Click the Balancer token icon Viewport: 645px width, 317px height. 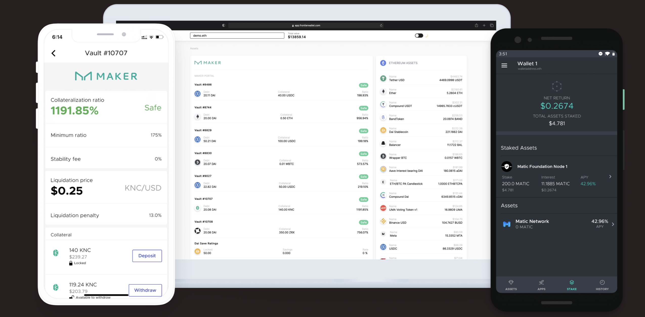[x=383, y=143]
